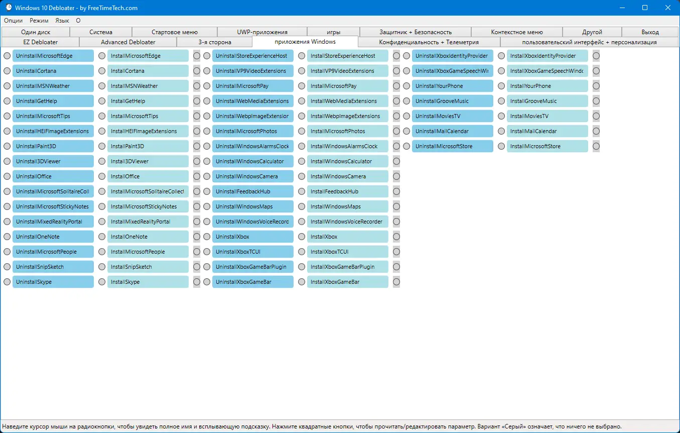680x433 pixels.
Task: Click the InstallXboxGameSpeechWindow label
Action: point(548,71)
